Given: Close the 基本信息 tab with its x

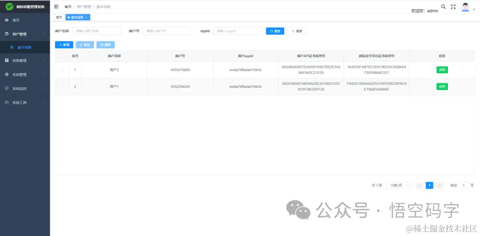Looking at the screenshot, I should (86, 17).
